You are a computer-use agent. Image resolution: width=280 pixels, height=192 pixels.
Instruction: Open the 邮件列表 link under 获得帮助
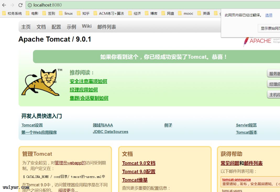253,163
